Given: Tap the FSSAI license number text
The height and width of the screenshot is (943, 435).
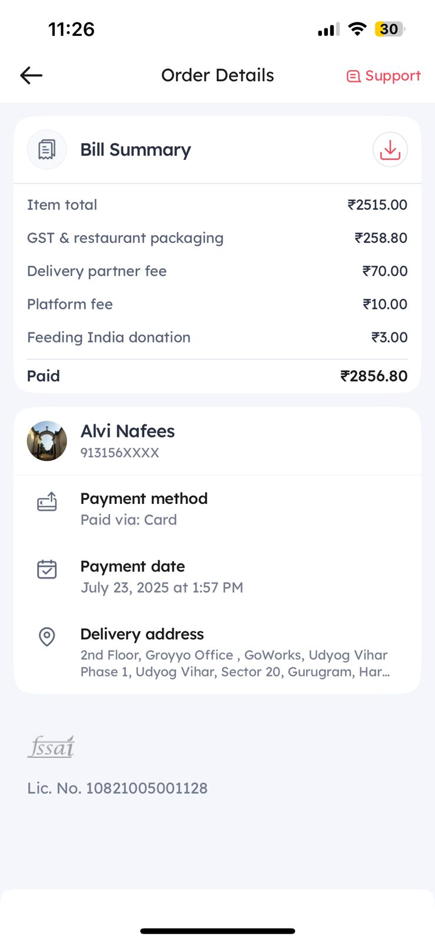Looking at the screenshot, I should click(118, 789).
